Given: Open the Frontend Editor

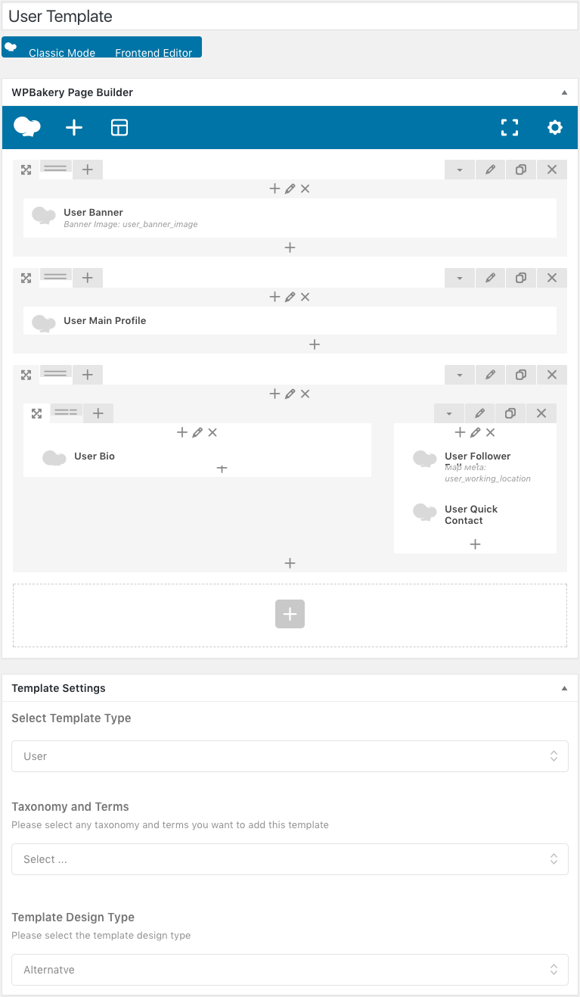Looking at the screenshot, I should point(154,53).
